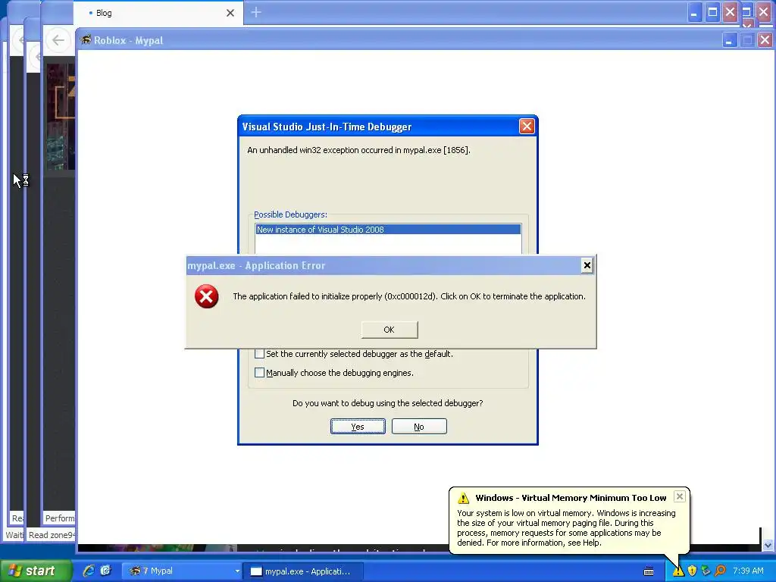This screenshot has height=582, width=776.
Task: Close the Roblox - Mypal window
Action: click(x=765, y=41)
